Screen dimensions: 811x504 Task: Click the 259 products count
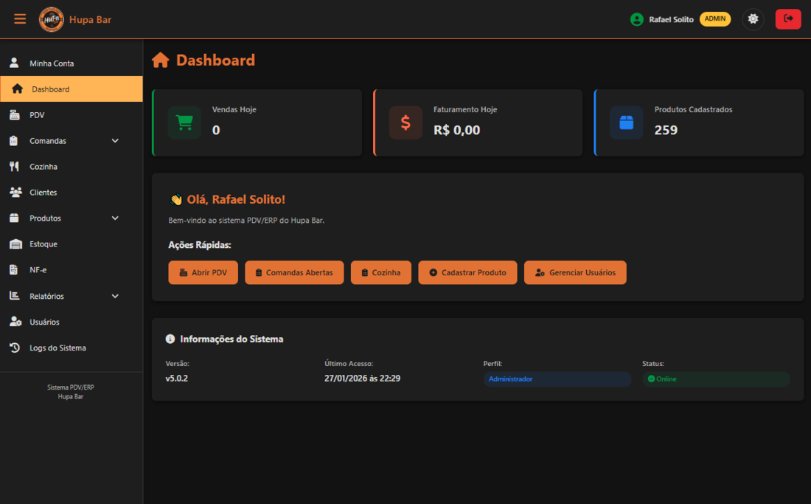pos(666,130)
